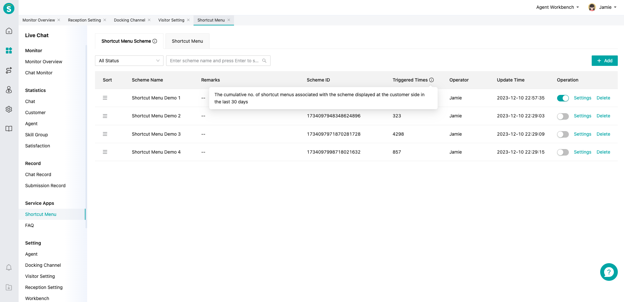
Task: Switch to the Reception Setting tab
Action: click(84, 20)
